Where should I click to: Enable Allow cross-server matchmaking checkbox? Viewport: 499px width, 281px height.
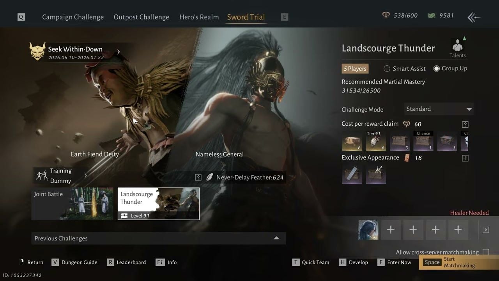(486, 252)
